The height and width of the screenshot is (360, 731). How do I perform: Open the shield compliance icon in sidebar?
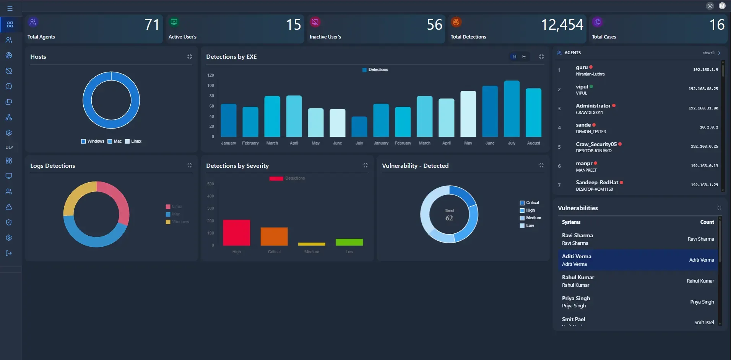pyautogui.click(x=8, y=222)
